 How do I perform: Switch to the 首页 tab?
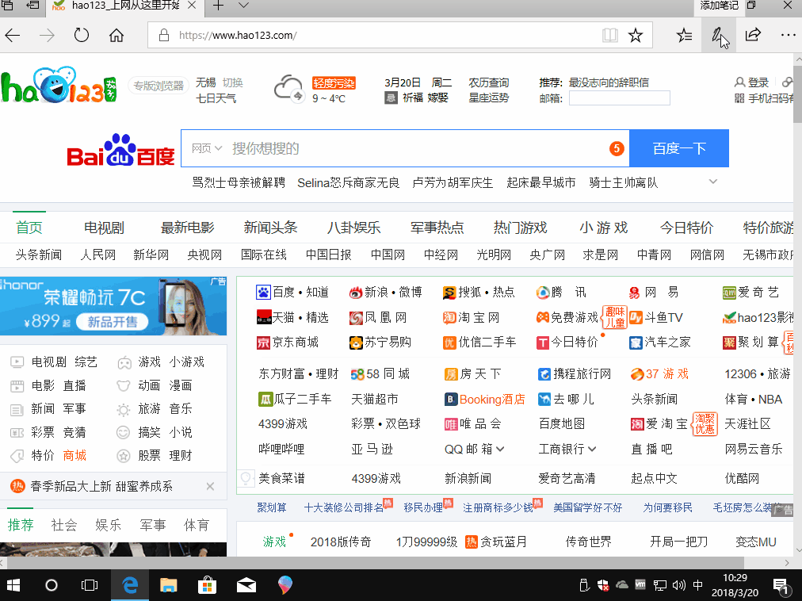coord(29,228)
